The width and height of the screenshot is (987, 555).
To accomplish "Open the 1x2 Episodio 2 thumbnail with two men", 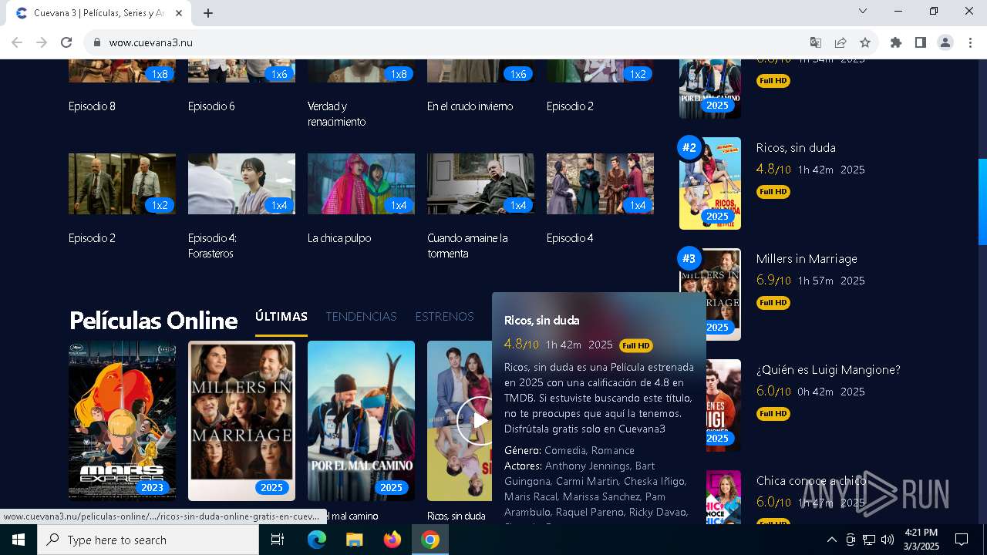I will [122, 183].
